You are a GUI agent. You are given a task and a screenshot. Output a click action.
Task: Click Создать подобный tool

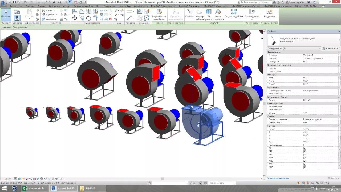[234, 14]
